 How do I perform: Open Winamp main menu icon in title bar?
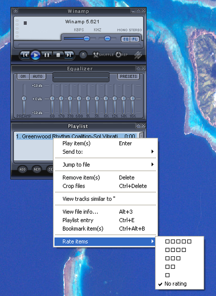point(16,11)
